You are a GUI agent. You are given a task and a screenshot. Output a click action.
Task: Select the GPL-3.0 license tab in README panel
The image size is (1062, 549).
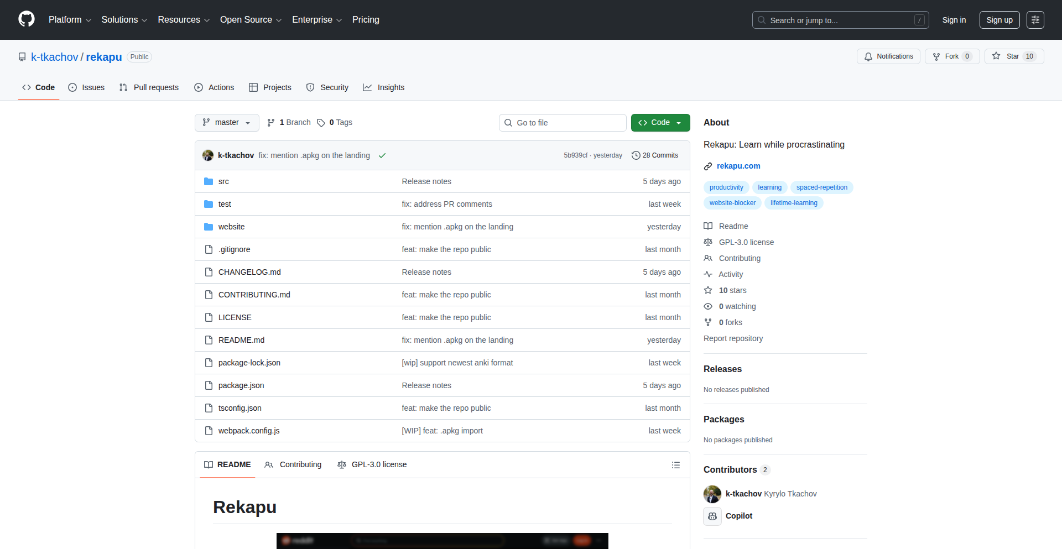pos(372,465)
